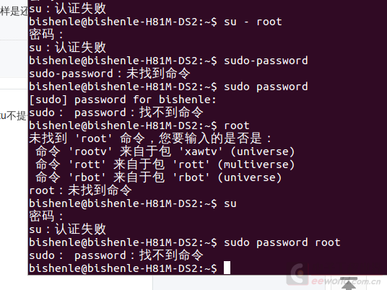Click the 'xawtv' package name
The width and height of the screenshot is (387, 290).
point(201,151)
